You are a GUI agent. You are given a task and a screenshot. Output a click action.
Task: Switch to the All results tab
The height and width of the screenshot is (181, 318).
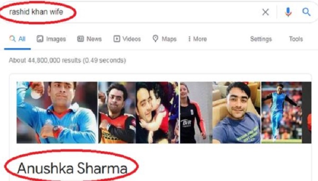[x=17, y=39]
